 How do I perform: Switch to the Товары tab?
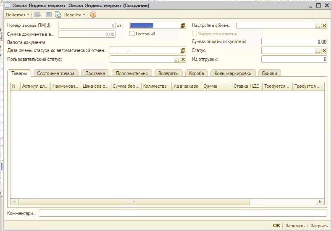(19, 73)
